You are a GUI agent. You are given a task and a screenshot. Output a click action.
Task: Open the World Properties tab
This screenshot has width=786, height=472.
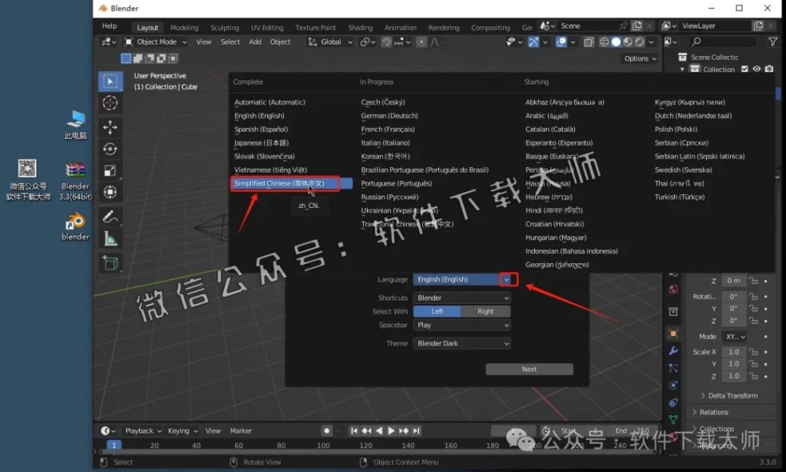tap(673, 288)
